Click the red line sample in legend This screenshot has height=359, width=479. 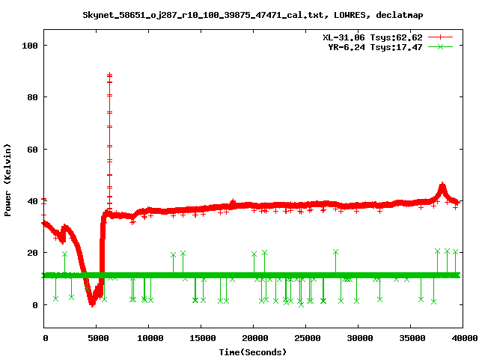pyautogui.click(x=440, y=37)
